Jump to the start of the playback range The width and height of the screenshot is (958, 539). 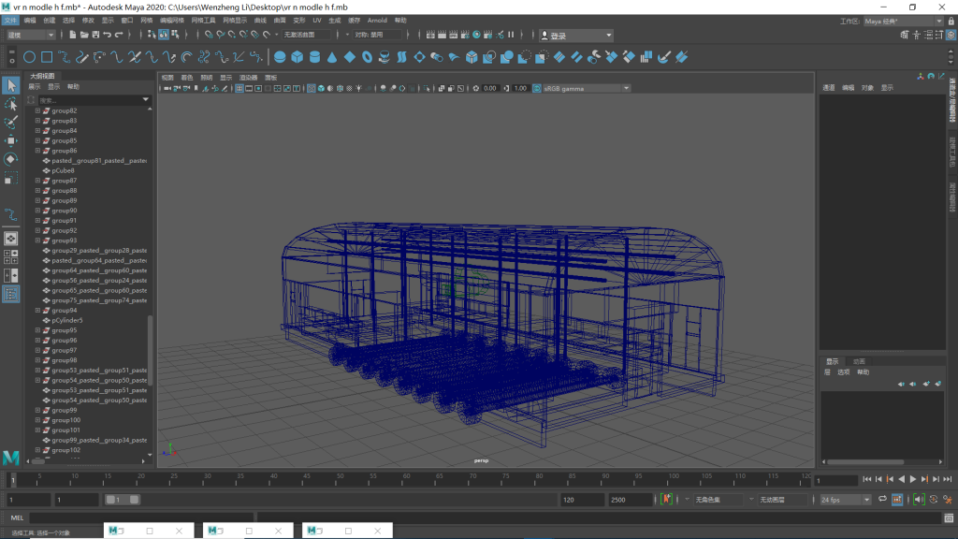pyautogui.click(x=867, y=480)
